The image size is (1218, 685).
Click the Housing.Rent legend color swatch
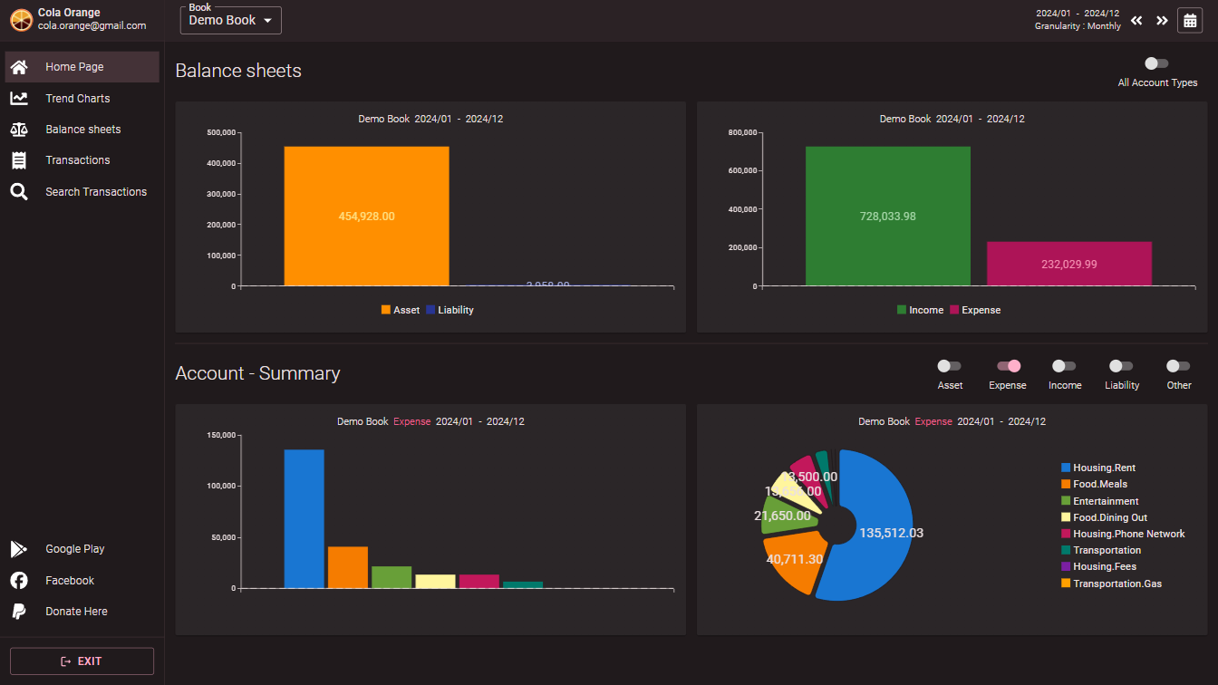(1066, 468)
